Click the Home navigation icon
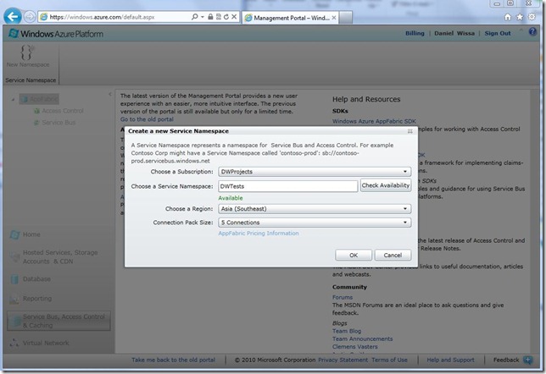 point(14,234)
